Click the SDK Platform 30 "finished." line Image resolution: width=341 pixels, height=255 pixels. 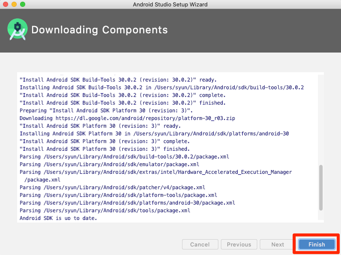click(105, 149)
